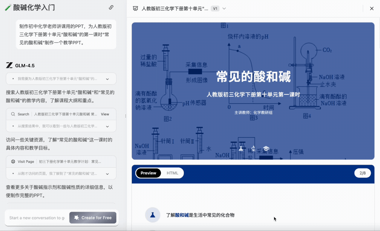Close the preview panel
This screenshot has height=231, width=380.
point(372,9)
